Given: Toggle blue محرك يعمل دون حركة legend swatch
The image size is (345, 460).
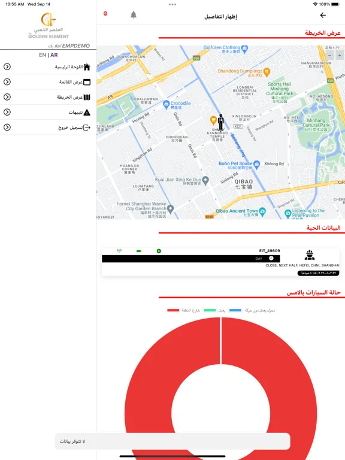Looking at the screenshot, I should pyautogui.click(x=235, y=310).
